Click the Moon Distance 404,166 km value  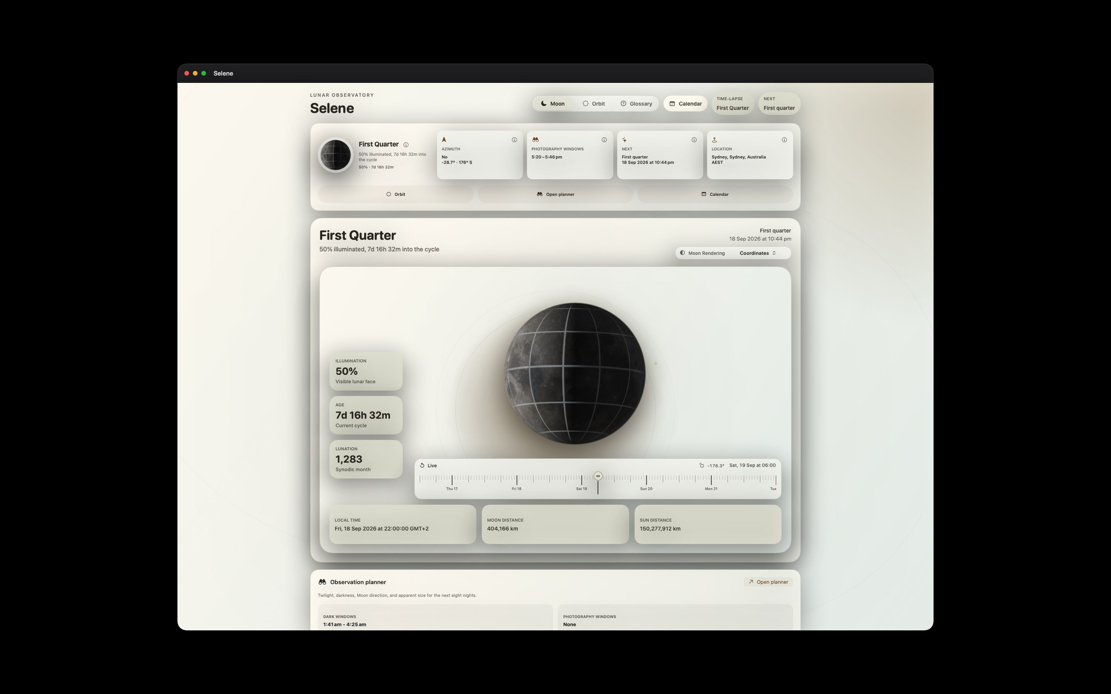pyautogui.click(x=502, y=529)
